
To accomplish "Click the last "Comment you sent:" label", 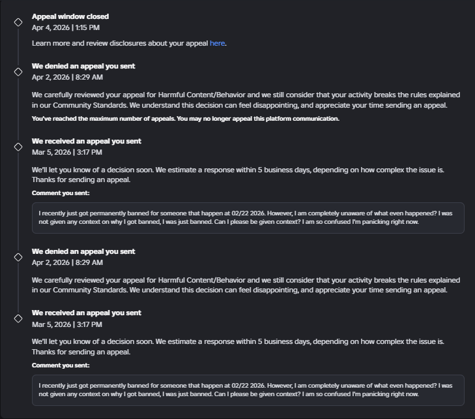I will [x=61, y=365].
